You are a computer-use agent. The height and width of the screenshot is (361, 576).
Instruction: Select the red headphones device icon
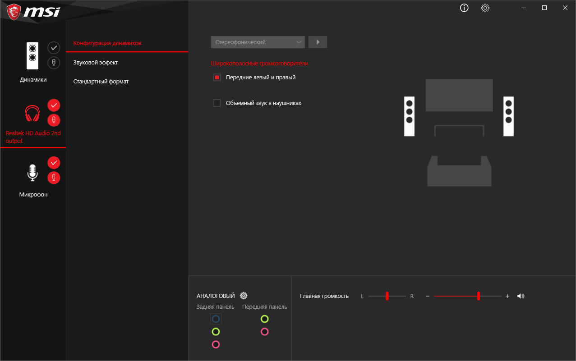[32, 113]
